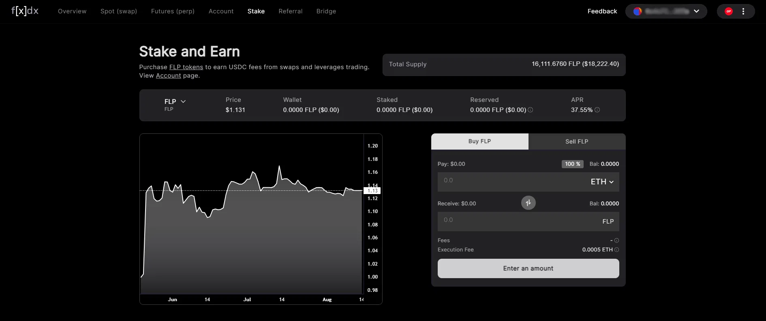Follow the Account page link in description

pos(169,76)
